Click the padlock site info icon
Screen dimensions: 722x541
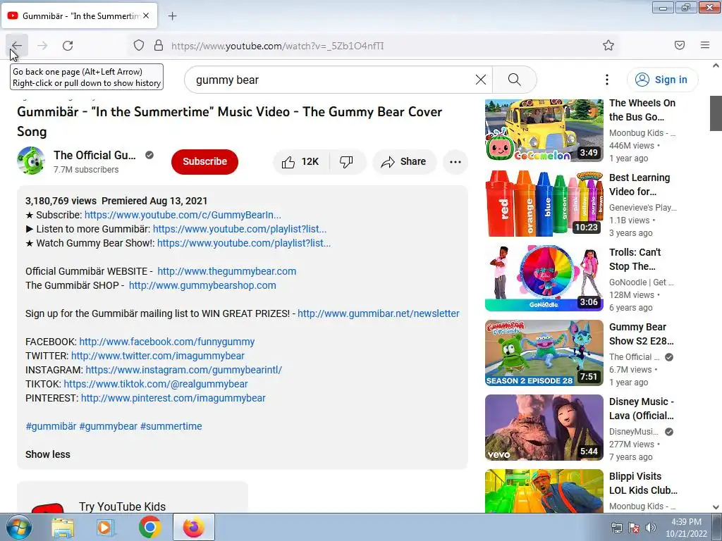tap(159, 46)
